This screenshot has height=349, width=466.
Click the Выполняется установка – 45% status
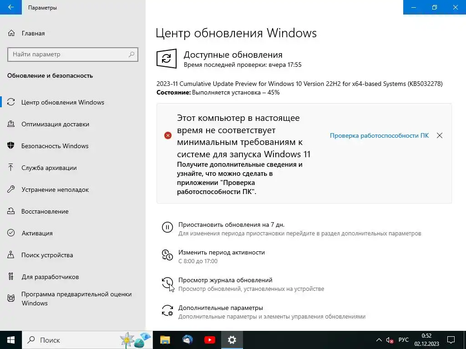(x=236, y=92)
